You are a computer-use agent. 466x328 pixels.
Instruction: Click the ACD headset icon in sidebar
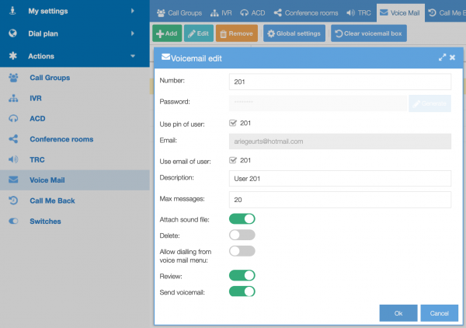click(x=13, y=119)
